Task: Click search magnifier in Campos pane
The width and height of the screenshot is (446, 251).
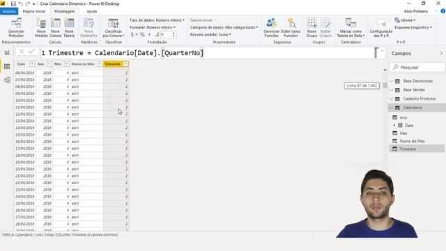Action: pyautogui.click(x=395, y=67)
